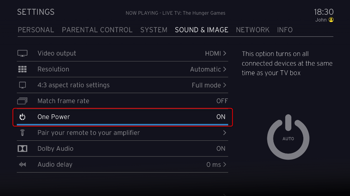Click the Audio delay waveform icon
This screenshot has width=350, height=196.
pyautogui.click(x=22, y=164)
